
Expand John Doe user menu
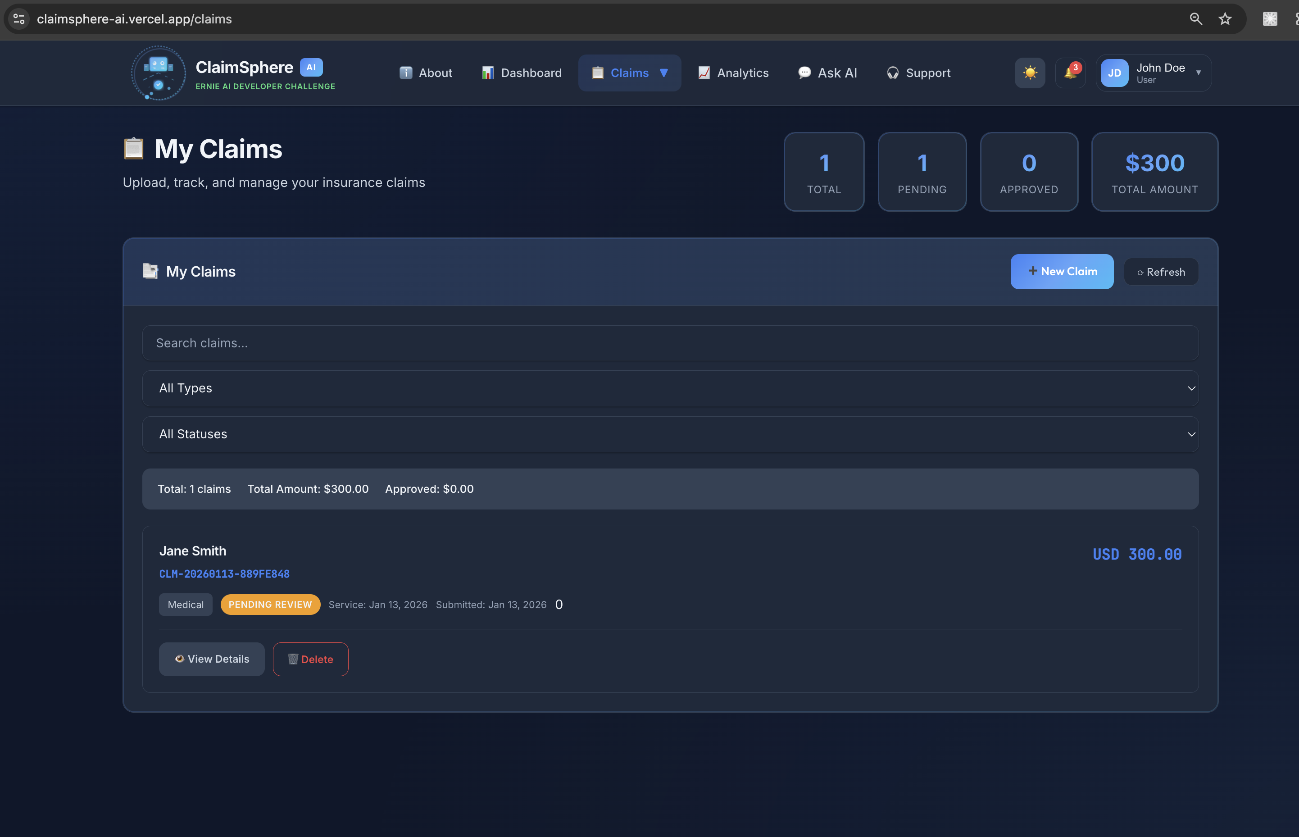(1198, 73)
